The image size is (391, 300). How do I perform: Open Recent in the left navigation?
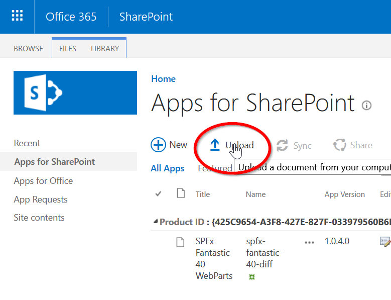pyautogui.click(x=27, y=143)
